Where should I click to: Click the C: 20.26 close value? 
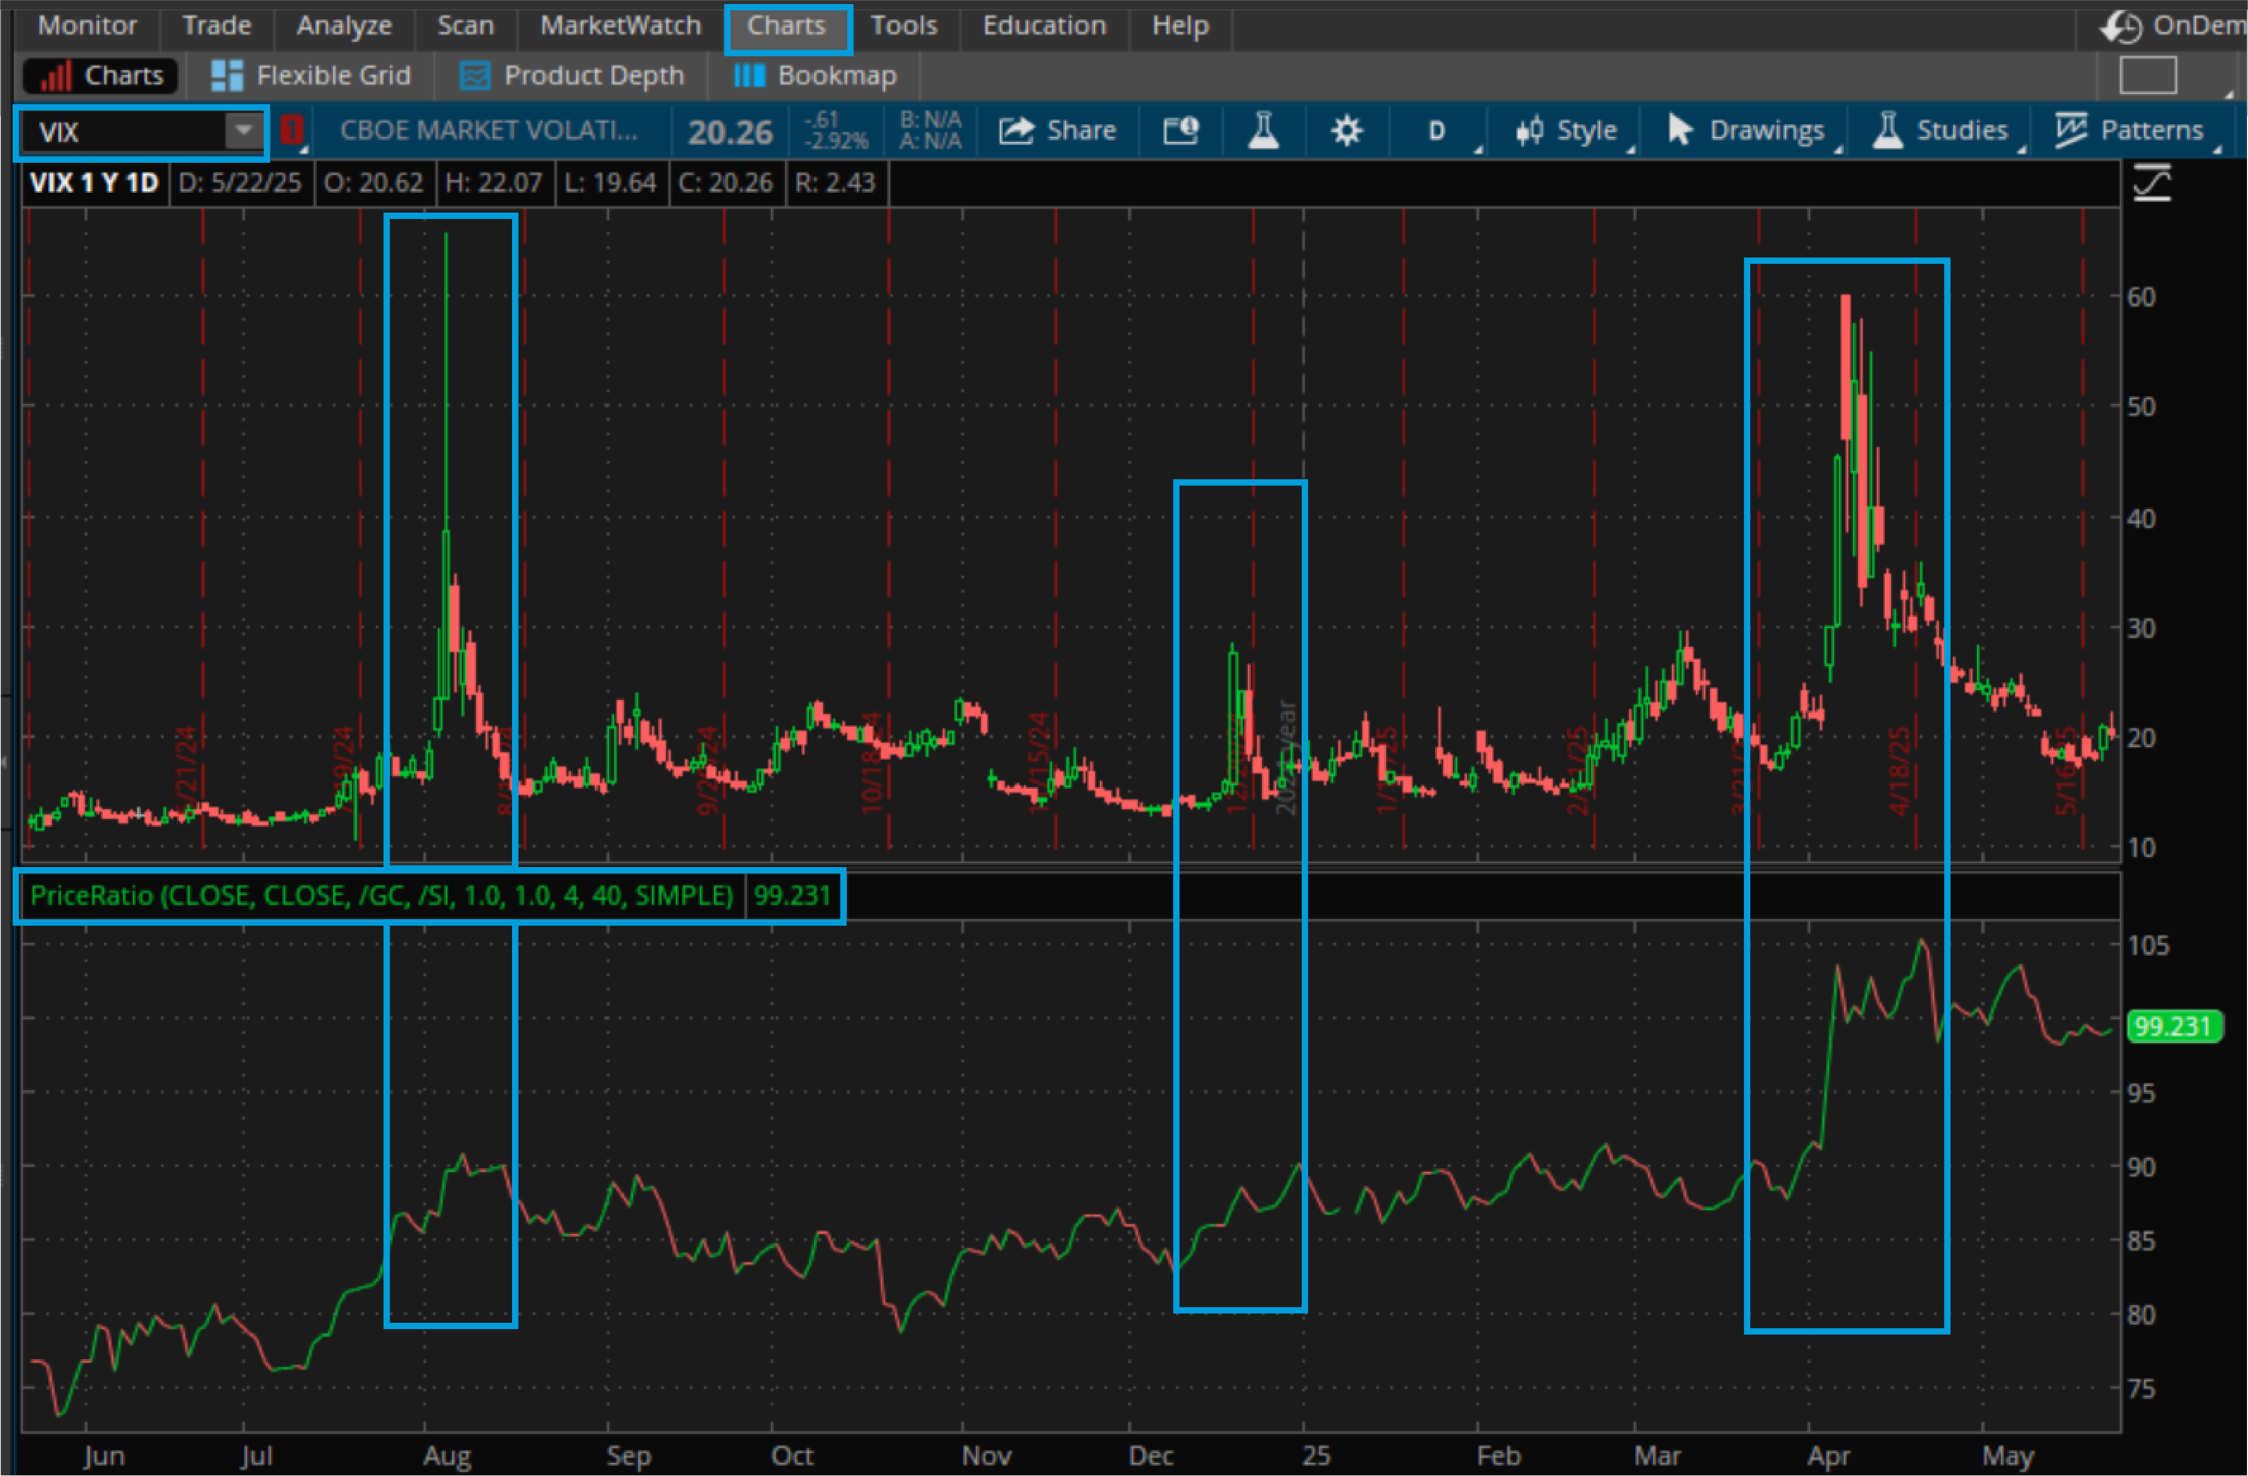726,183
